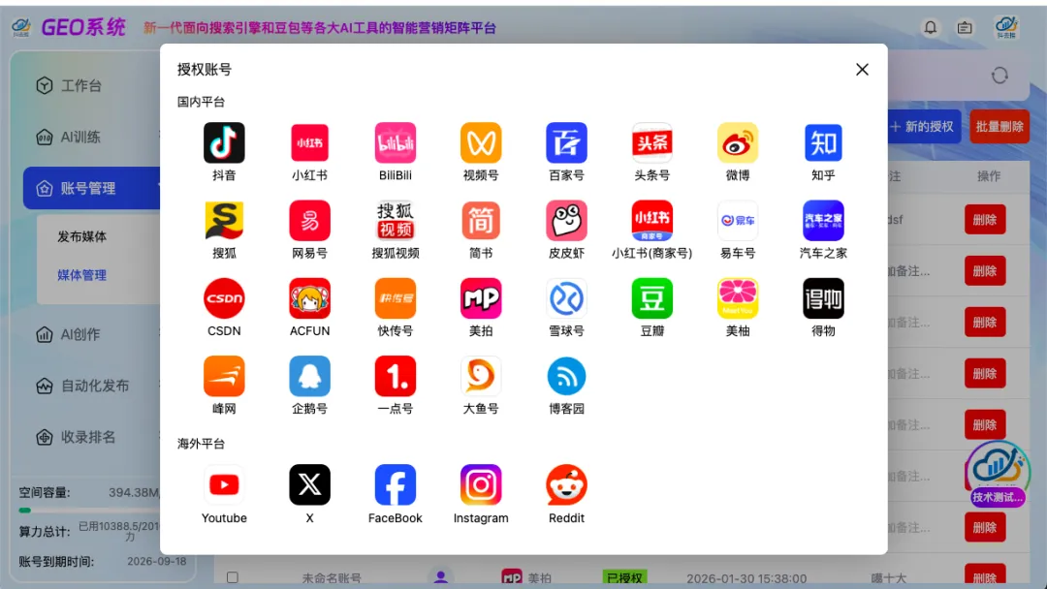
Task: Click the refresh icon above the table
Action: tap(999, 76)
